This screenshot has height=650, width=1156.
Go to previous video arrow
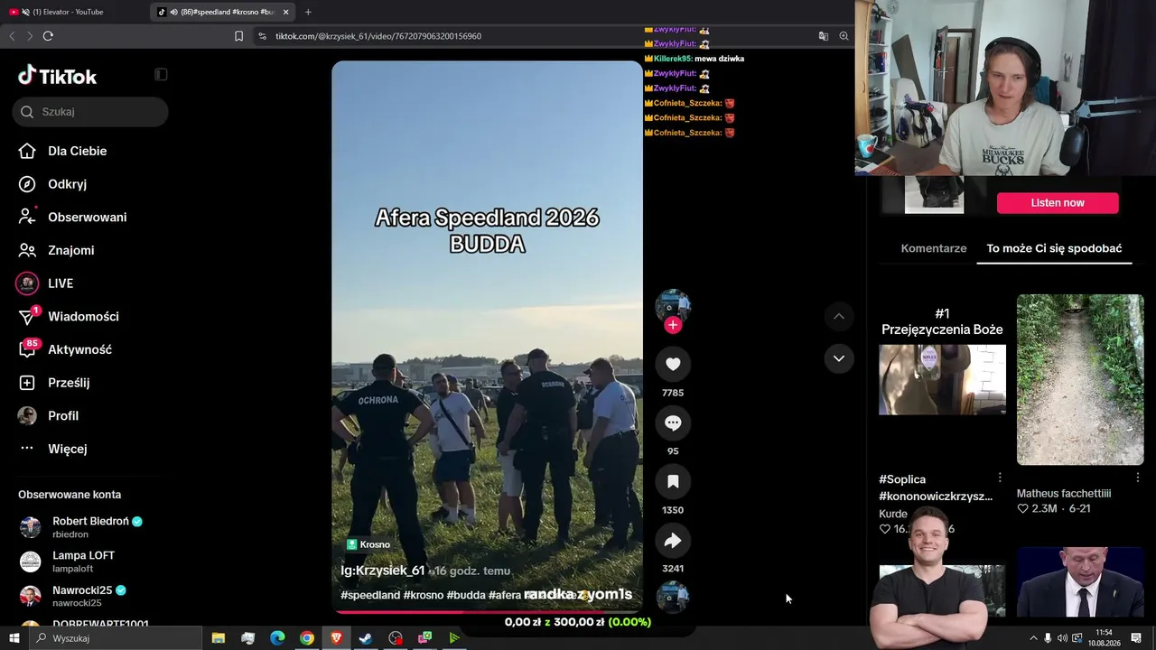[x=839, y=316]
